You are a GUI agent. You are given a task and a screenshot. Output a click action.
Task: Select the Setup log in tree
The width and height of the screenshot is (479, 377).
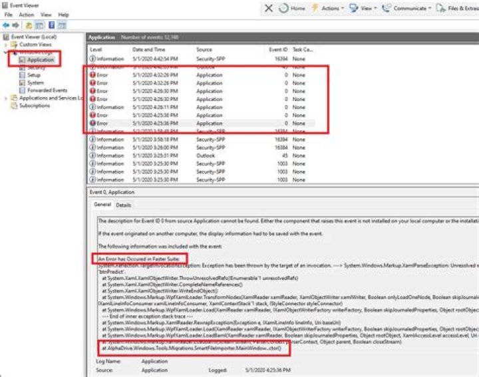tap(30, 75)
